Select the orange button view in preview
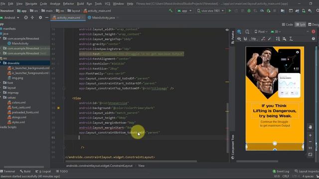 [275, 147]
